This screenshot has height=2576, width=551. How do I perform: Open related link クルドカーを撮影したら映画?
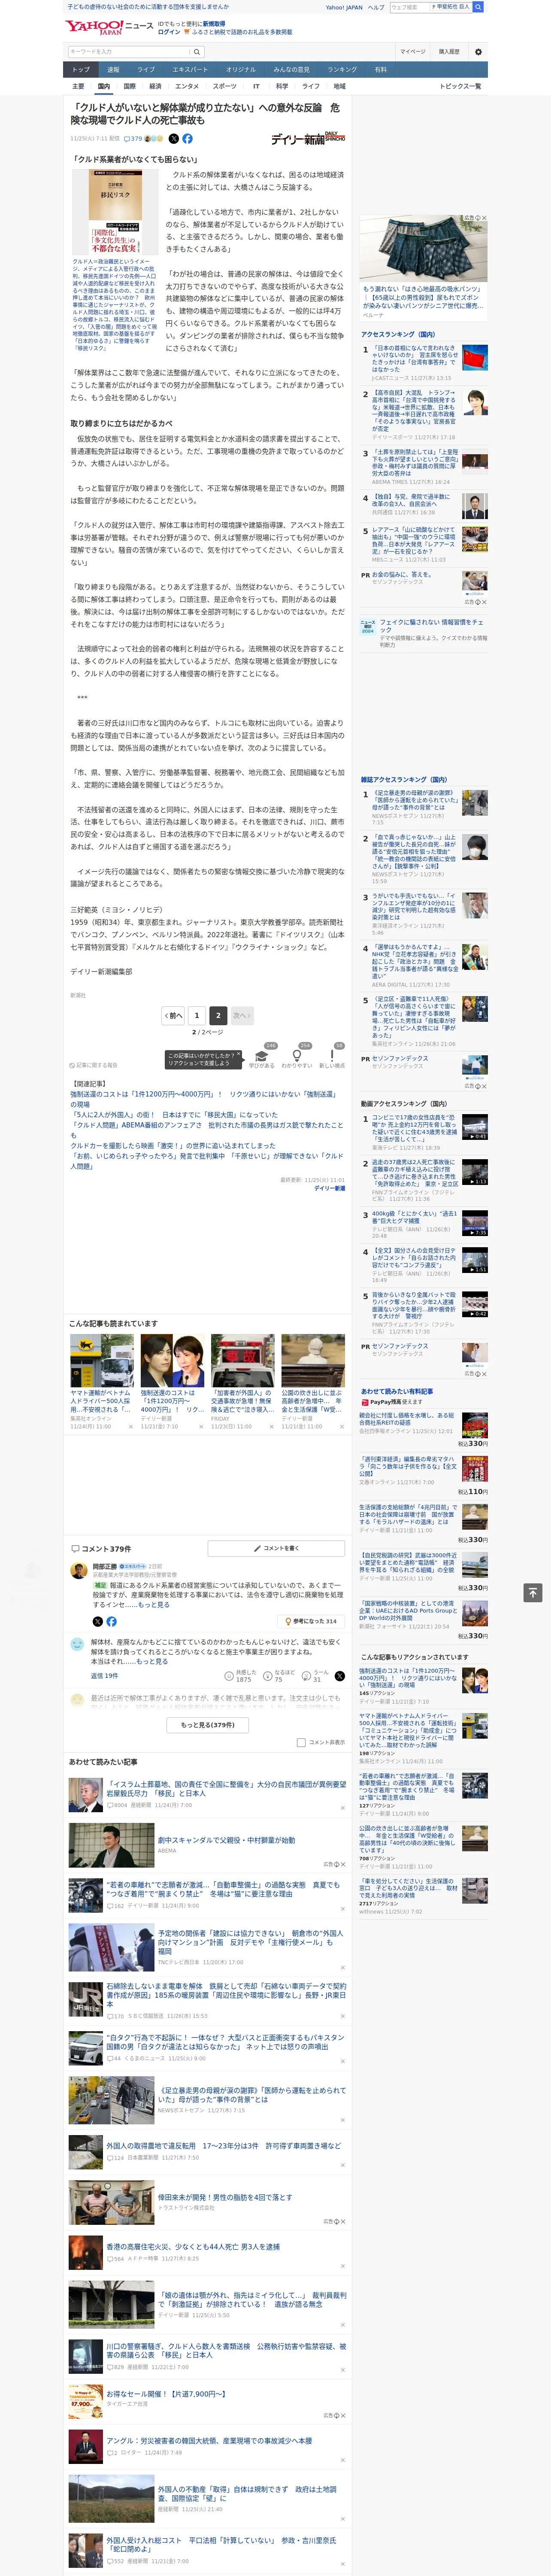point(172,1145)
